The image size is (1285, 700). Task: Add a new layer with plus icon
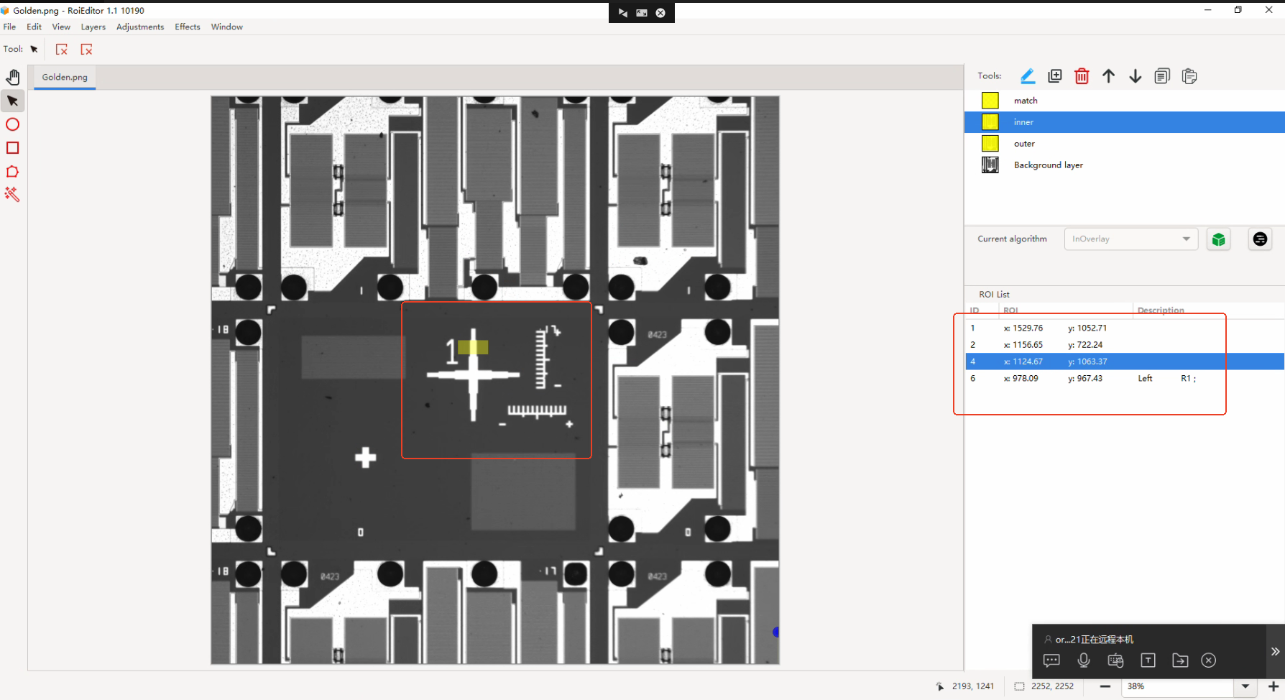point(1055,75)
